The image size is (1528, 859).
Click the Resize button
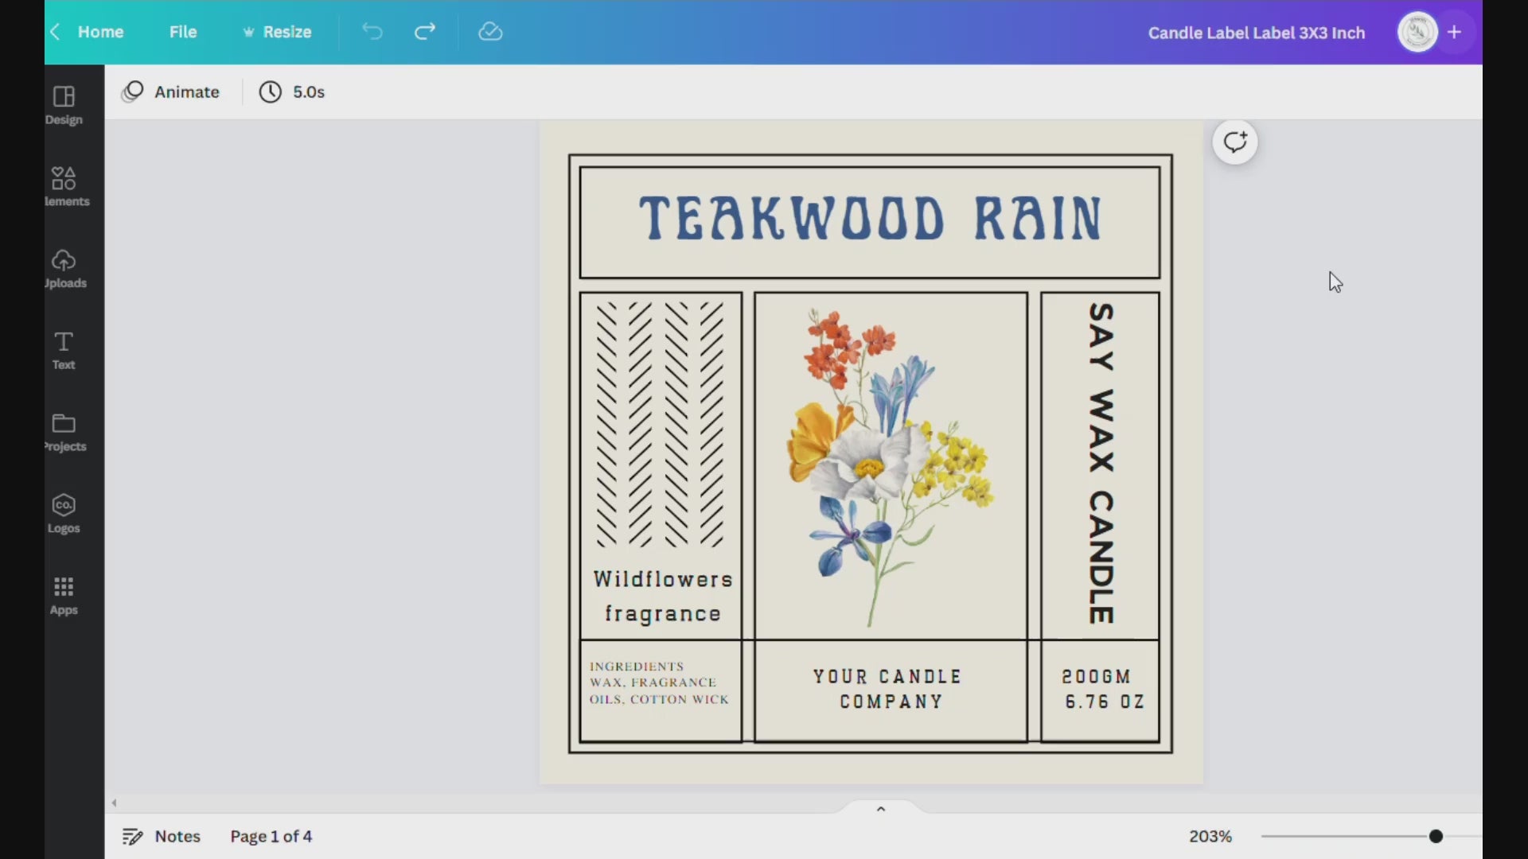click(x=277, y=32)
